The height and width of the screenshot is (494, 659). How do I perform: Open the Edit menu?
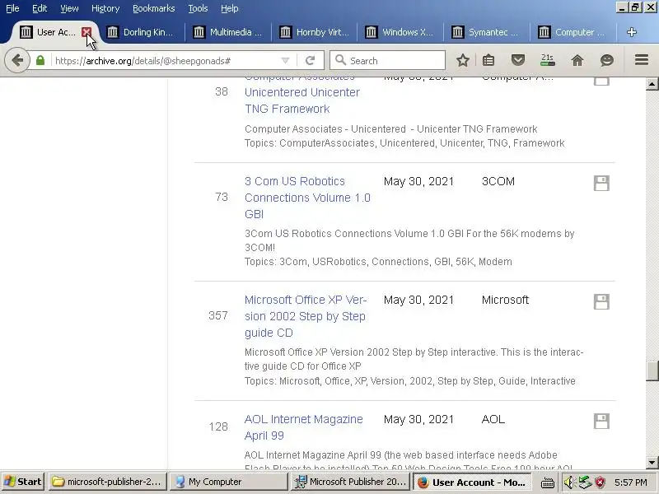pyautogui.click(x=40, y=8)
